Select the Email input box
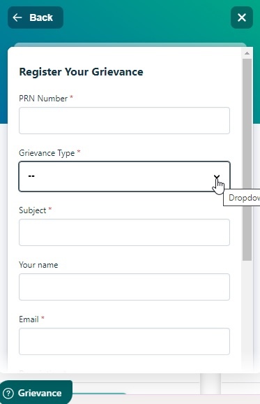260x404 pixels. click(x=124, y=341)
